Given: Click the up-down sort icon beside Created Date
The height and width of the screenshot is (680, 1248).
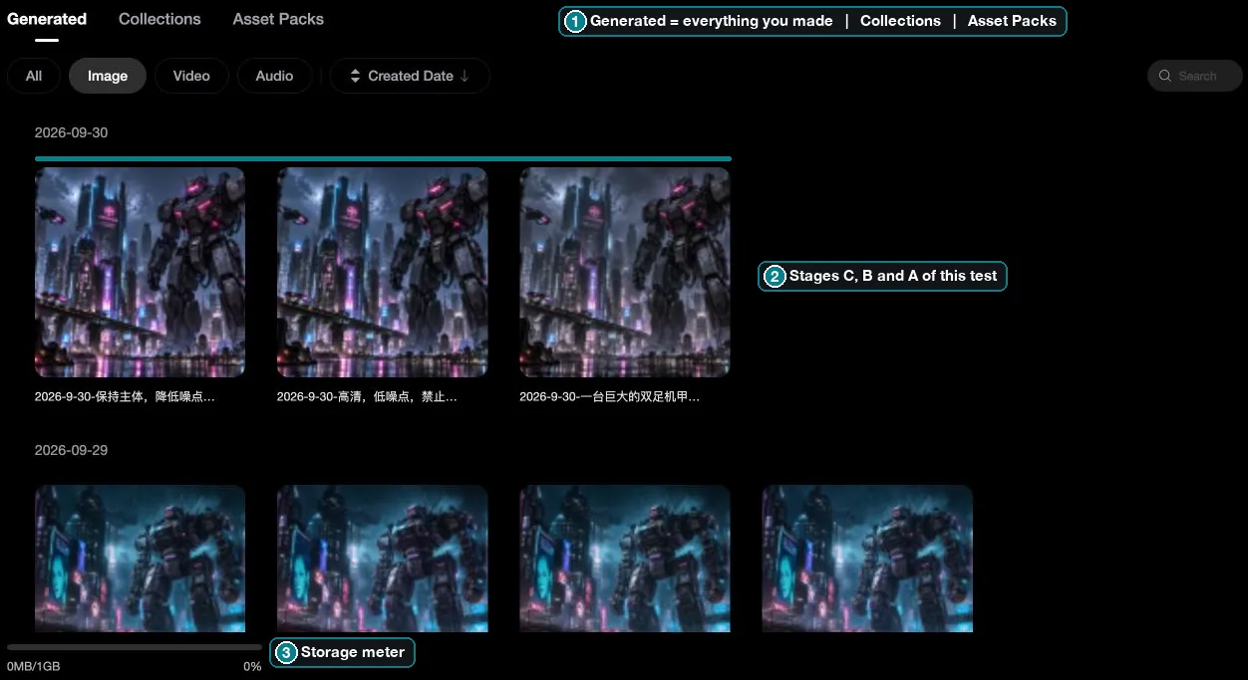Looking at the screenshot, I should (355, 76).
